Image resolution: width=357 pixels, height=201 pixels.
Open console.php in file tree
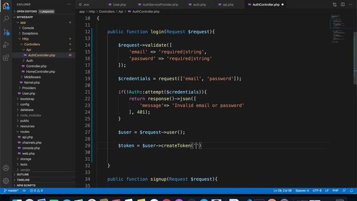pyautogui.click(x=31, y=149)
